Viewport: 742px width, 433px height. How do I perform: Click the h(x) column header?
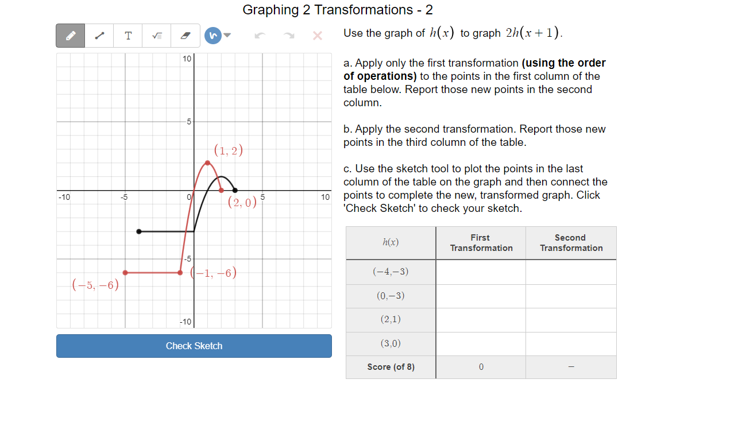[x=391, y=242]
